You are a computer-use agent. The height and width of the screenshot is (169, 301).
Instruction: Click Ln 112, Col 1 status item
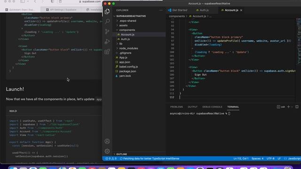[241, 159]
